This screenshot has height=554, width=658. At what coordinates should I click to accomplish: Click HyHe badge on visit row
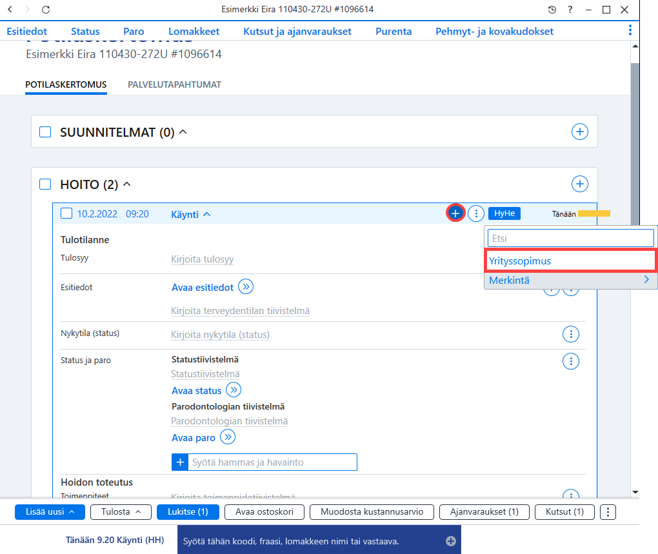tap(504, 213)
